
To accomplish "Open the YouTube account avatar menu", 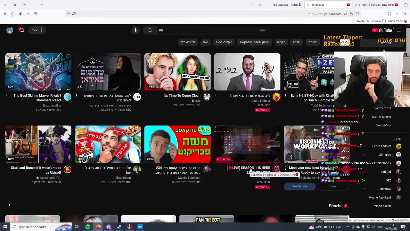I will [x=10, y=30].
